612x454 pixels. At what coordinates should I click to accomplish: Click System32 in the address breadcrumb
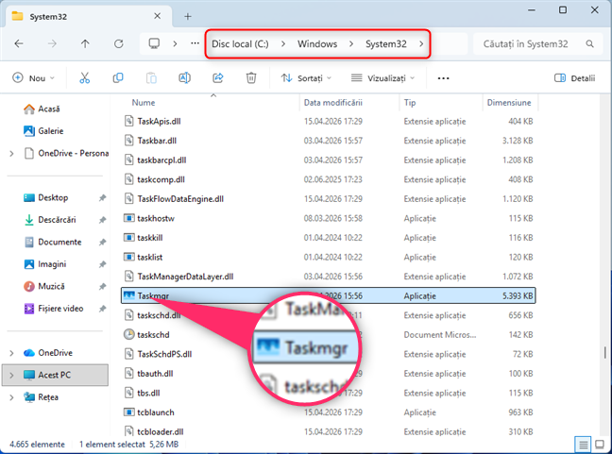tap(386, 43)
